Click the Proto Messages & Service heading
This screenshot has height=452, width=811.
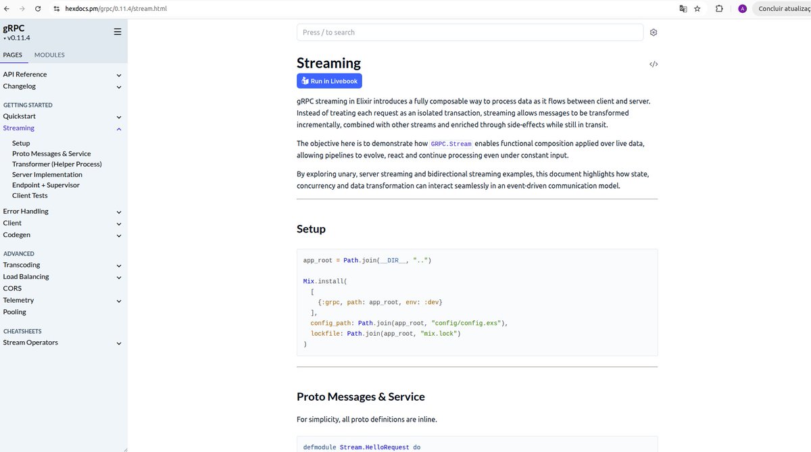361,397
